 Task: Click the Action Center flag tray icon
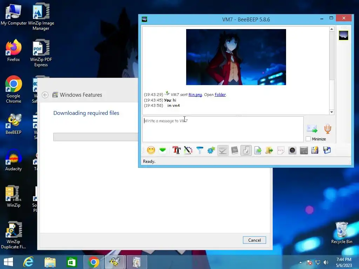click(x=309, y=262)
